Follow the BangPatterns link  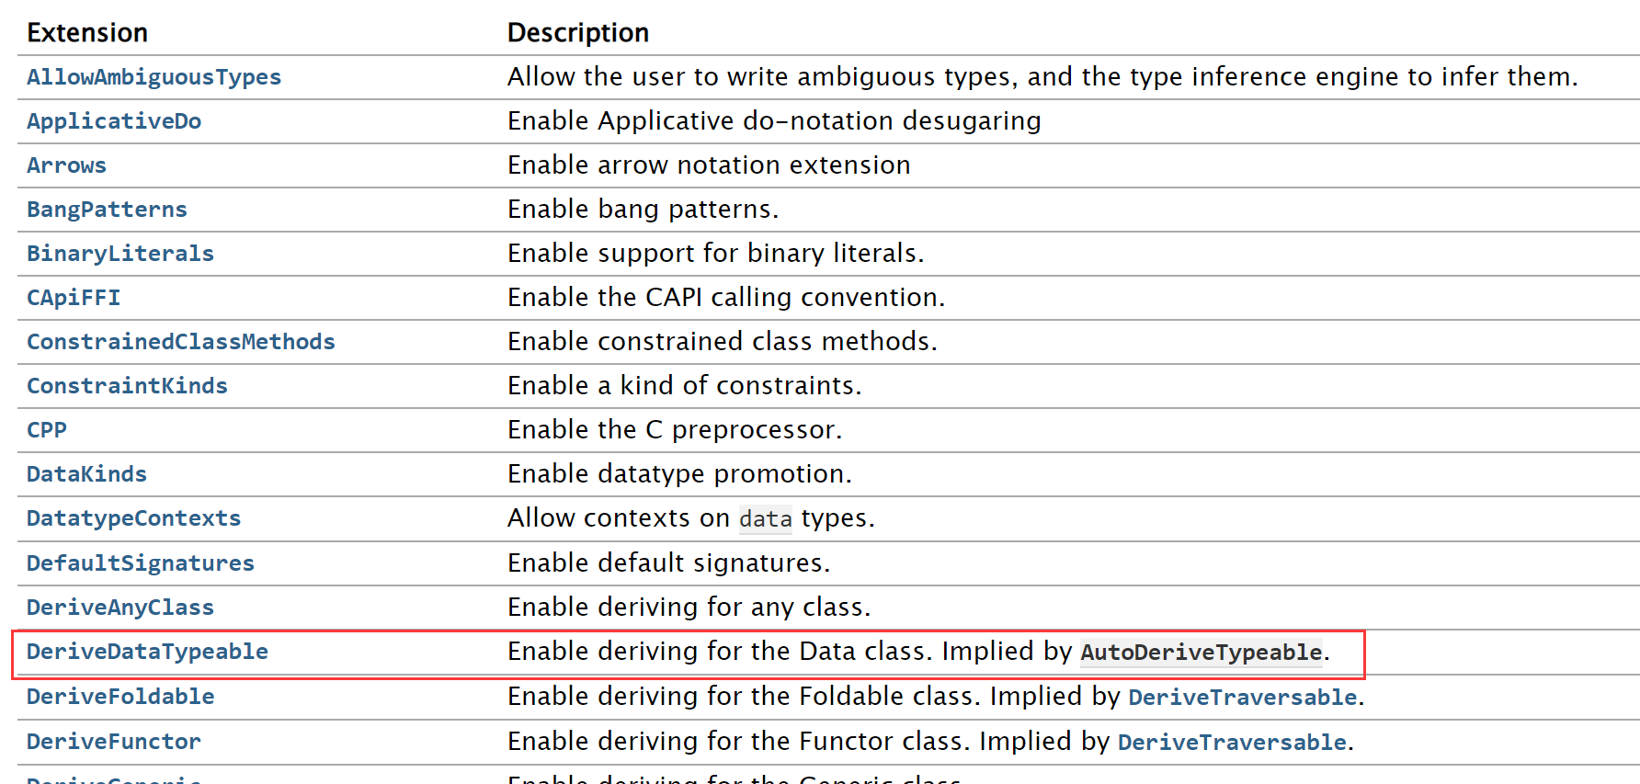(107, 210)
